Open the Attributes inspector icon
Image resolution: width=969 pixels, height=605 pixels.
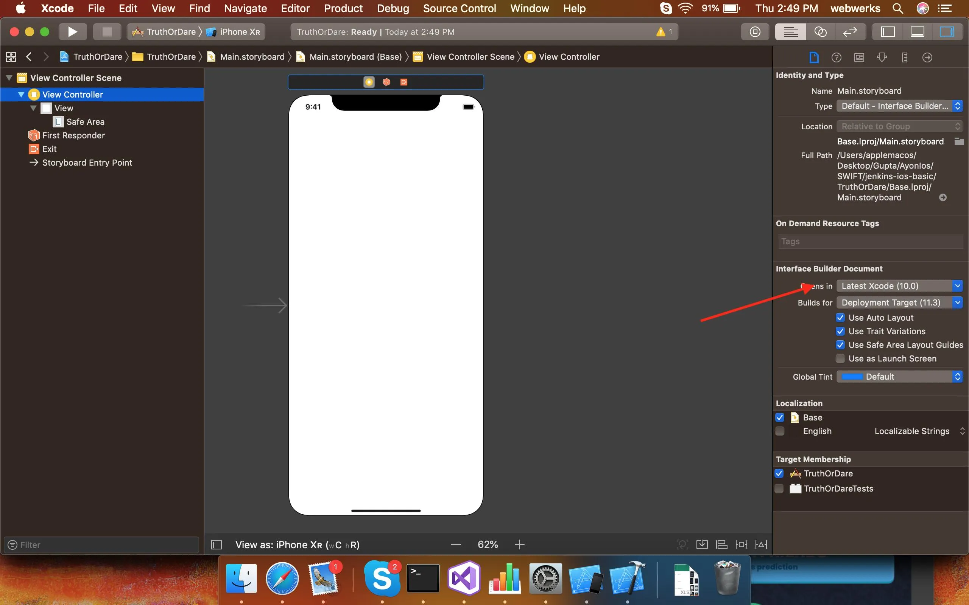point(882,57)
